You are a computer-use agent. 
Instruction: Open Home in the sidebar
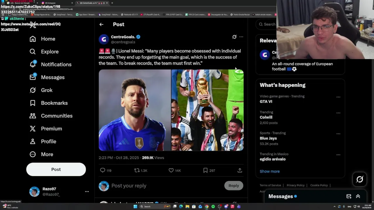(x=42, y=39)
